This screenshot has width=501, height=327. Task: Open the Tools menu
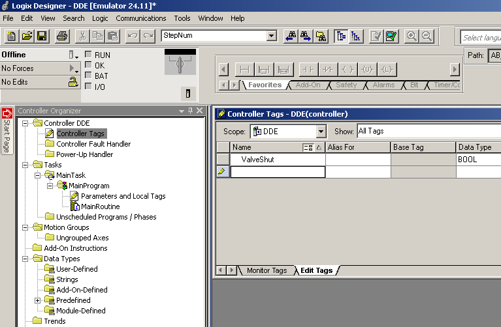pyautogui.click(x=182, y=18)
